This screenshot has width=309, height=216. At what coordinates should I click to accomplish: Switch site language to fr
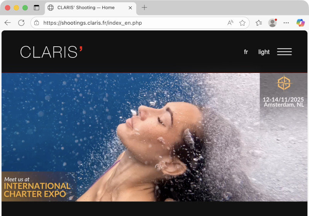tap(246, 52)
